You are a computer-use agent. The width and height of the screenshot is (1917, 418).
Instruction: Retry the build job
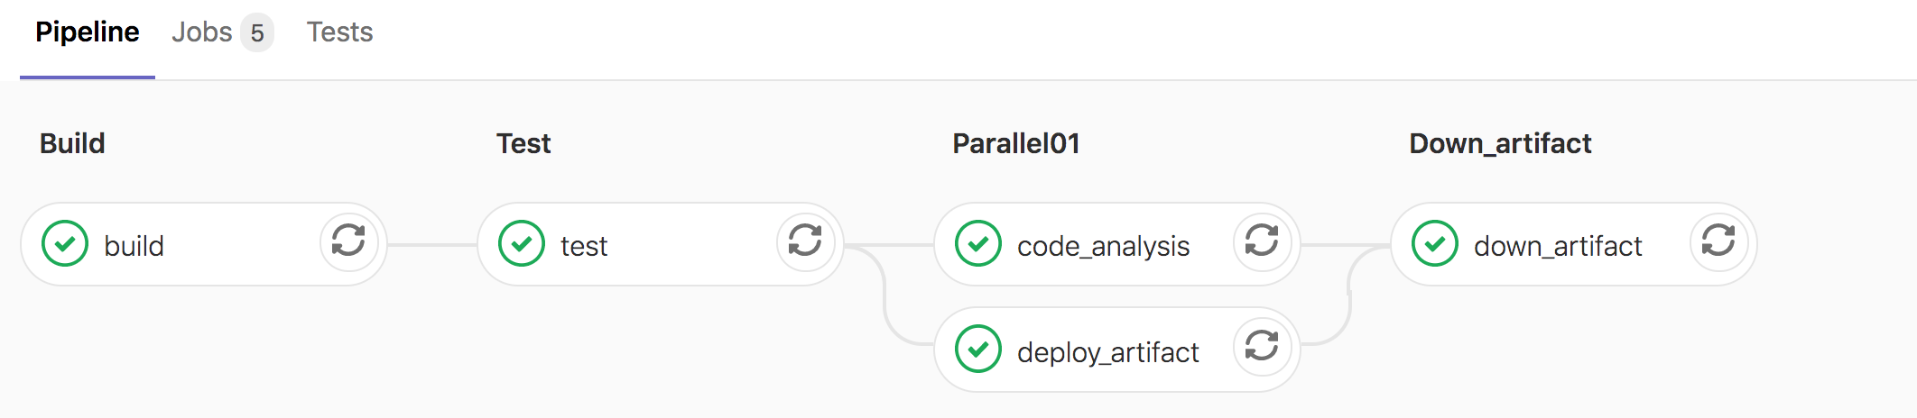point(348,241)
